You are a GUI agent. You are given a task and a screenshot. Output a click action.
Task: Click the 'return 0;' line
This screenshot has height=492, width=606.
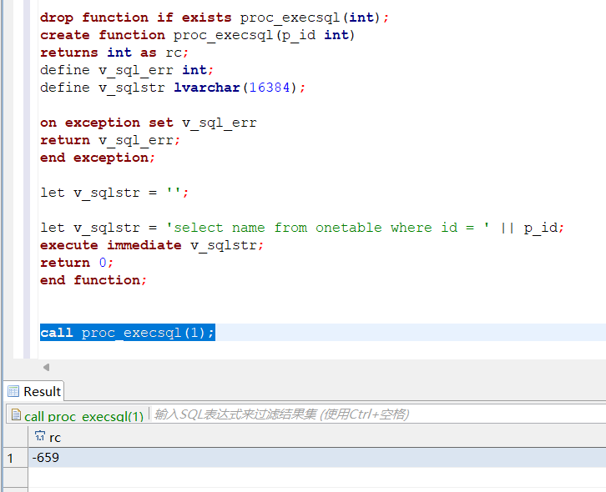point(77,263)
